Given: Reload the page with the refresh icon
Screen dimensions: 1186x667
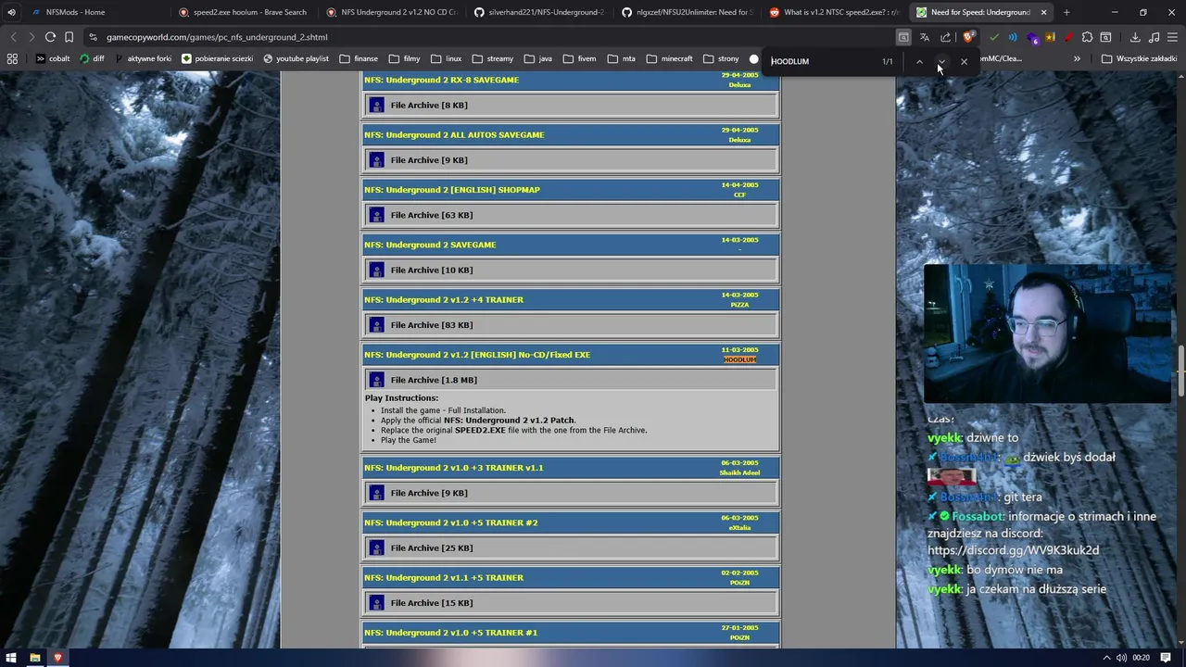Looking at the screenshot, I should [50, 37].
